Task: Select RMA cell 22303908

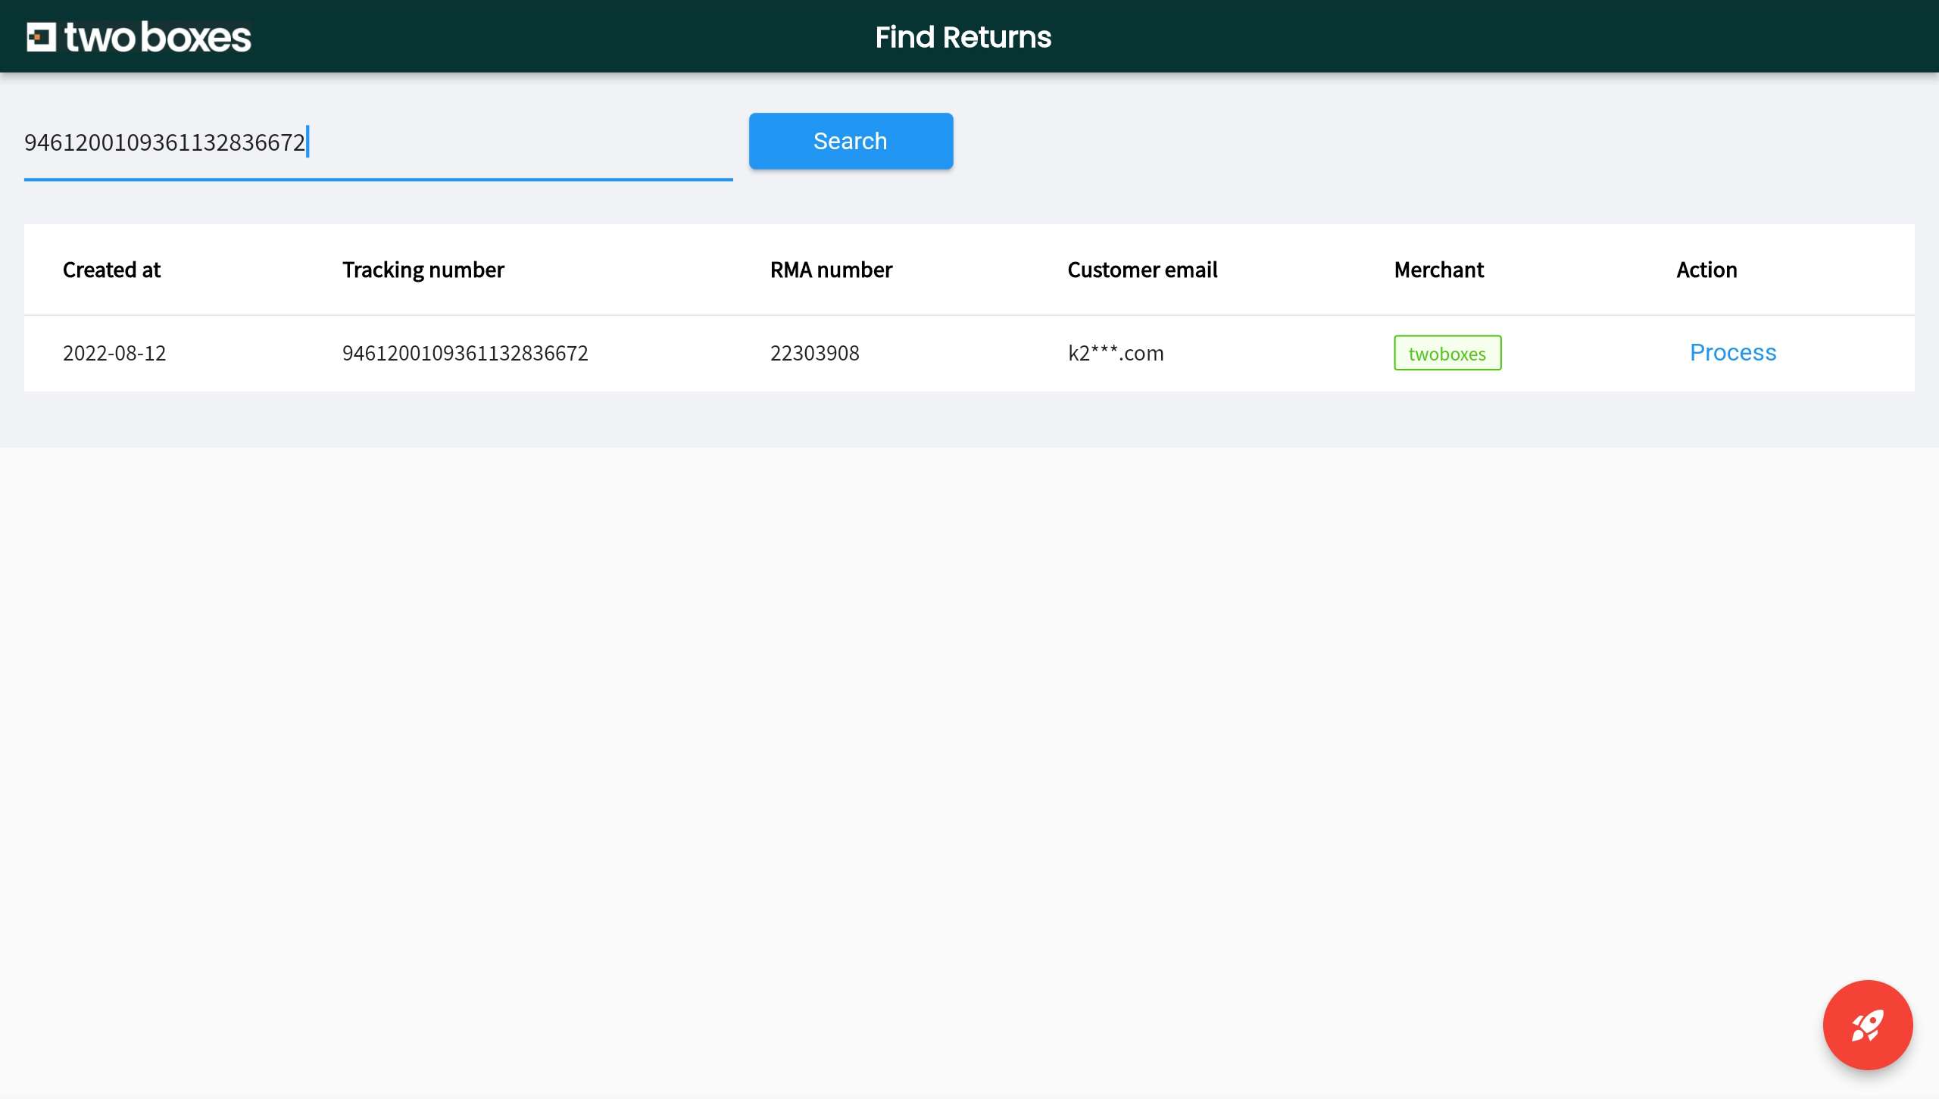Action: click(x=814, y=353)
